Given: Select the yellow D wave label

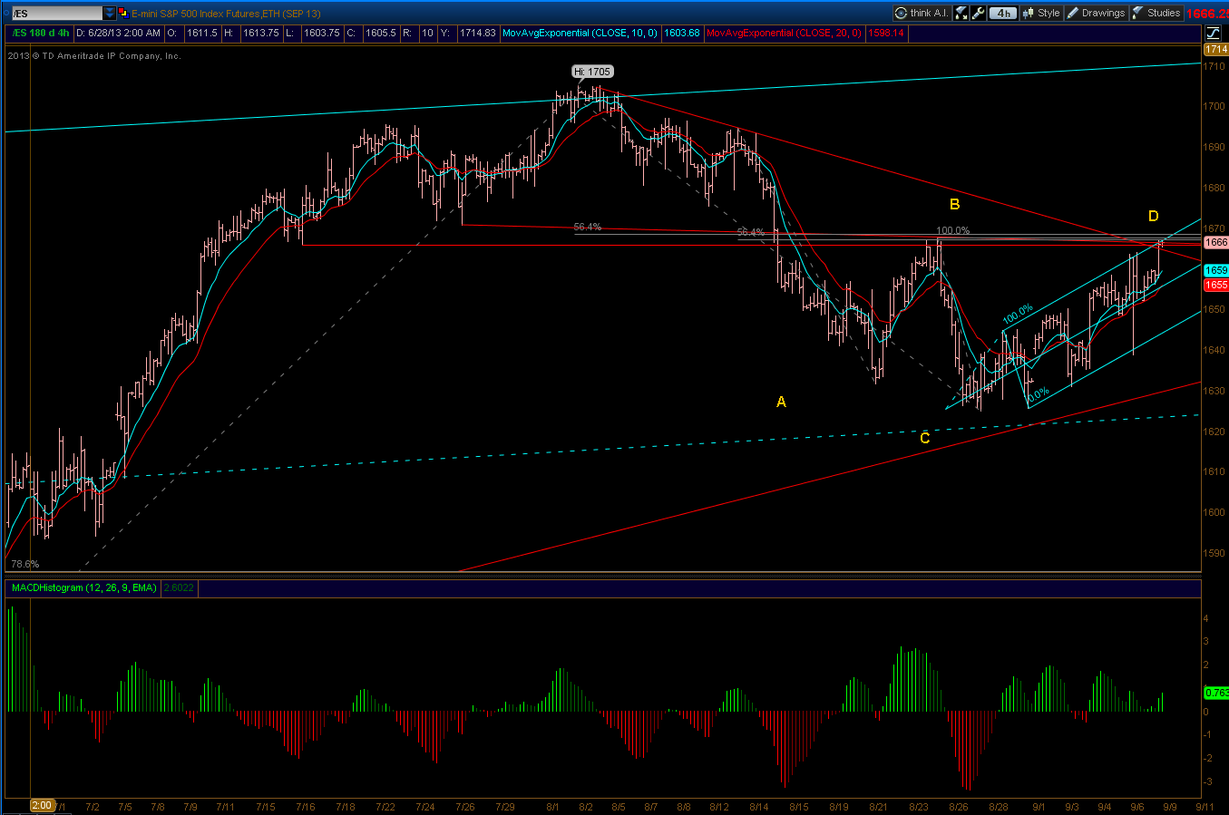Looking at the screenshot, I should point(1154,216).
